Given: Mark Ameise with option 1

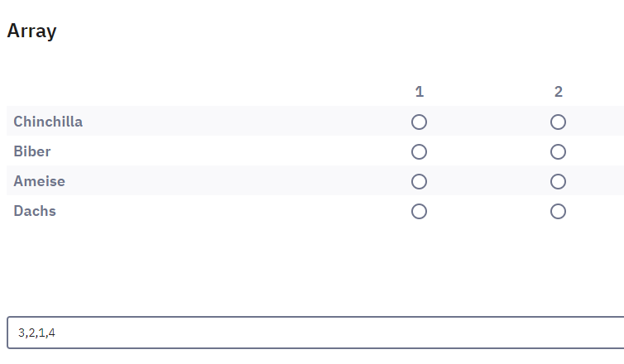Looking at the screenshot, I should (x=419, y=182).
